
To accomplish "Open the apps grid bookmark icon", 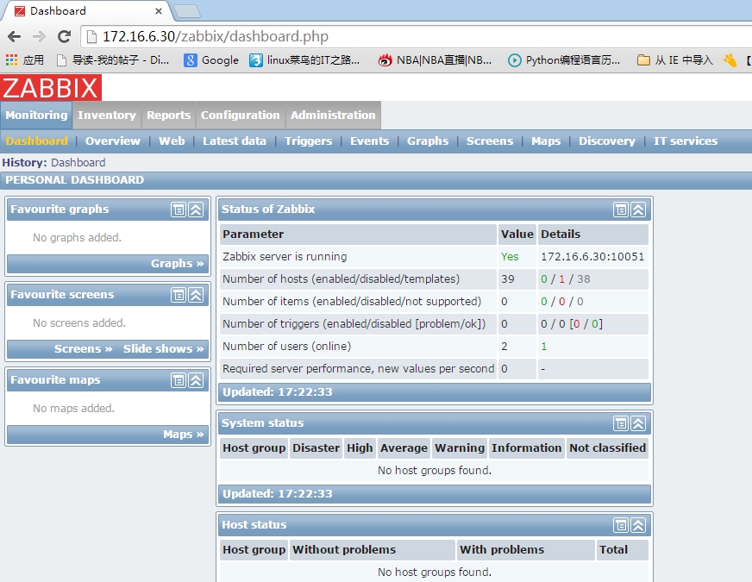I will coord(11,60).
